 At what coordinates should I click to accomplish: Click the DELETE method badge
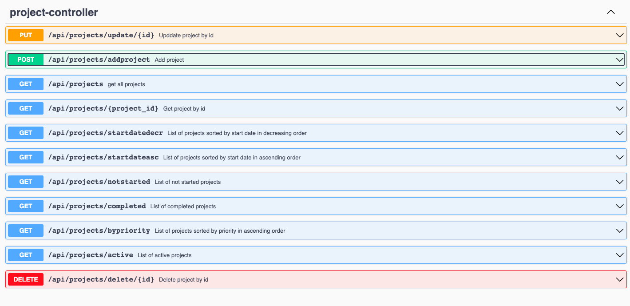[26, 279]
